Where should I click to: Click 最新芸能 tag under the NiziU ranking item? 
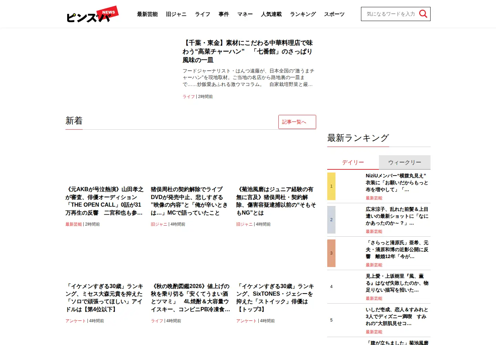[374, 198]
